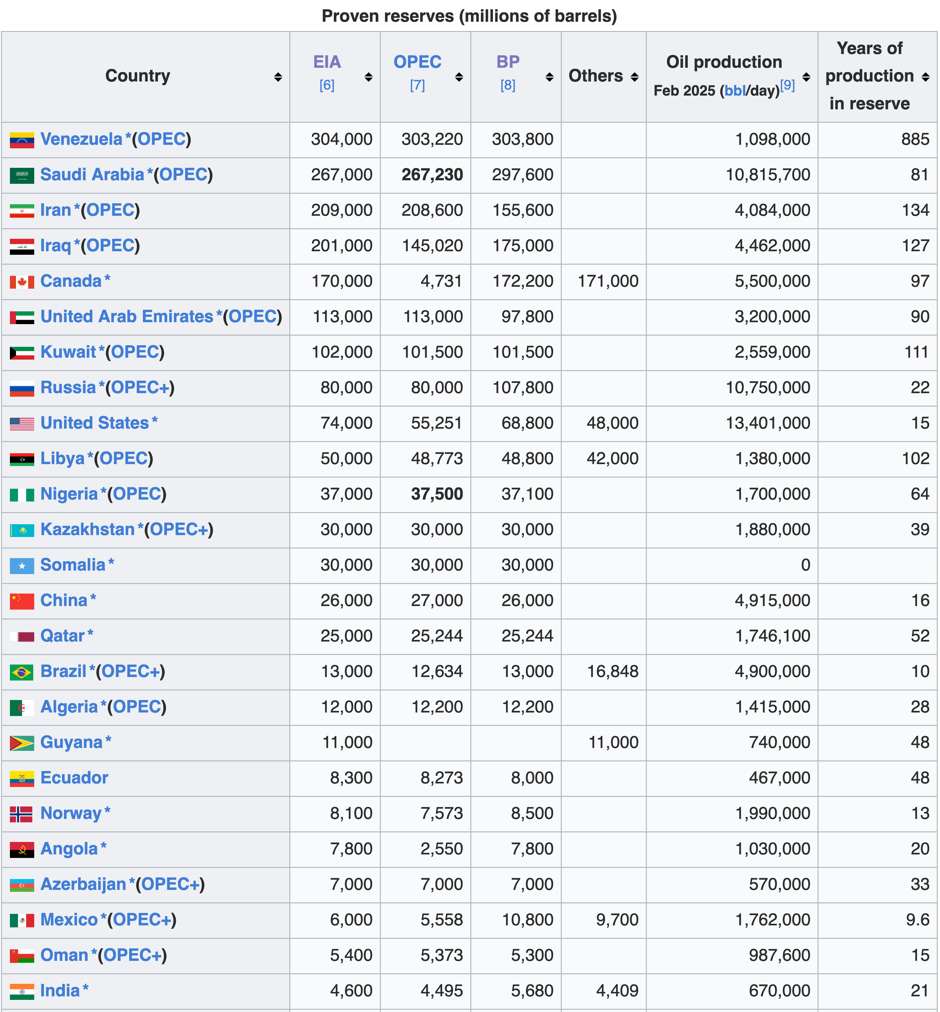Open the Saudi Arabia article link
The image size is (940, 1012).
[x=92, y=175]
